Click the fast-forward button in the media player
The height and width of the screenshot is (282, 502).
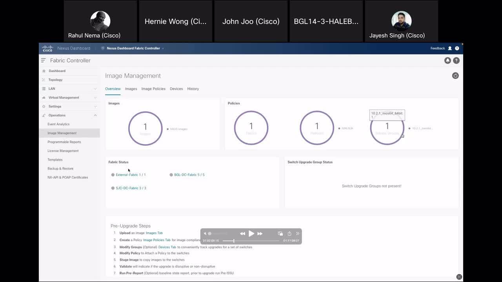pos(260,233)
